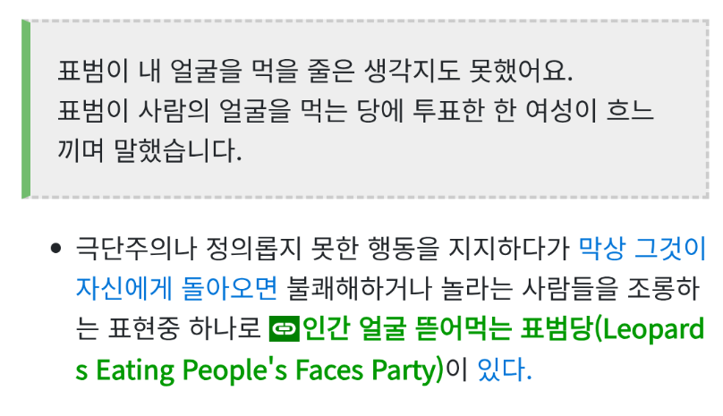Click the green external link chain icon
Image resolution: width=723 pixels, height=416 pixels.
pos(284,329)
